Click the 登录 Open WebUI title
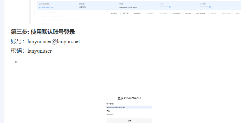 click(x=130, y=98)
